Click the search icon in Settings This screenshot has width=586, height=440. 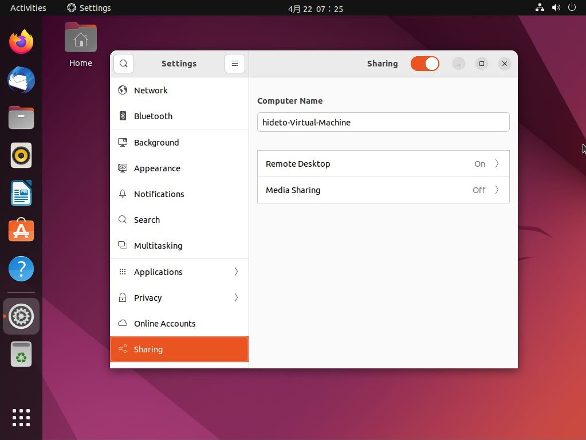(x=124, y=64)
